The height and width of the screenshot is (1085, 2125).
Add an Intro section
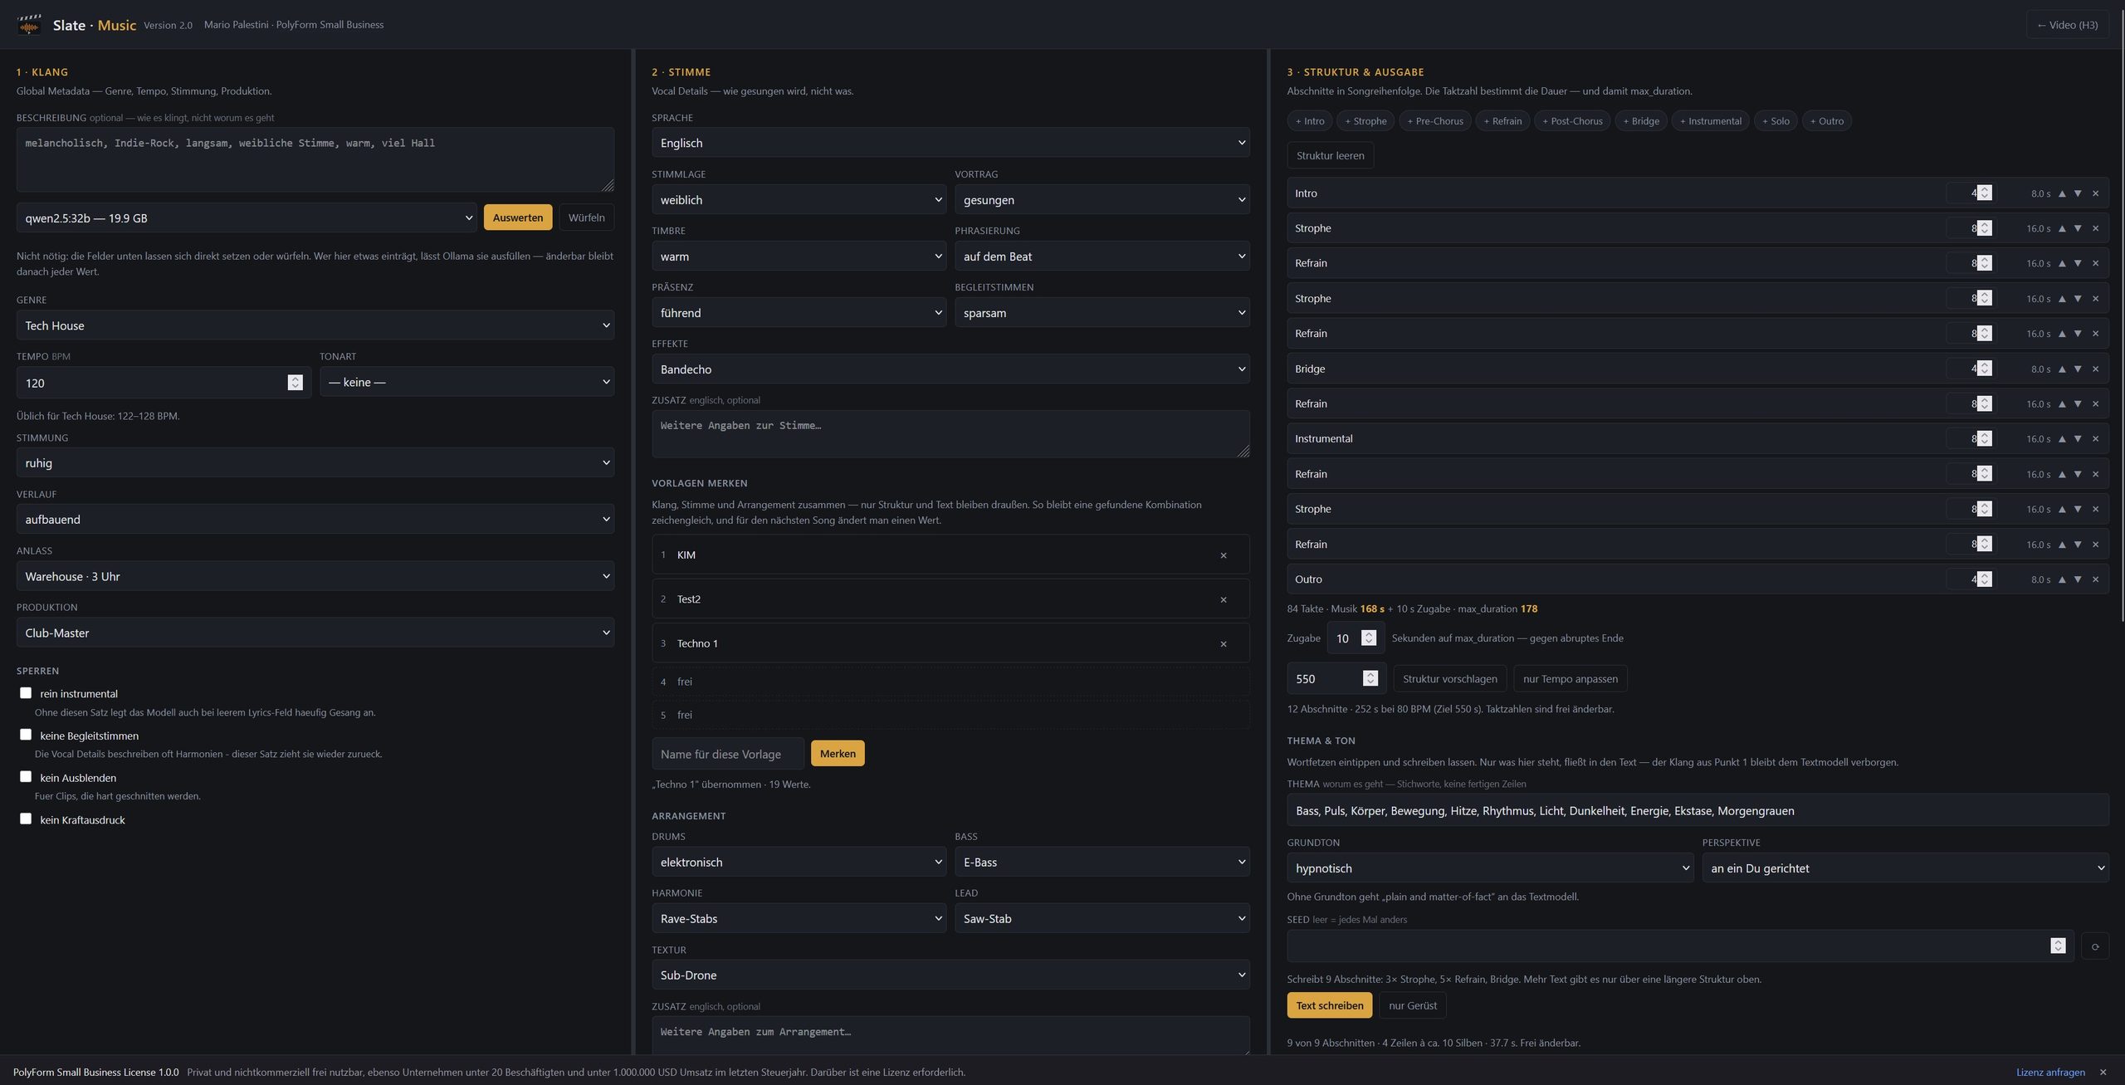[x=1310, y=121]
